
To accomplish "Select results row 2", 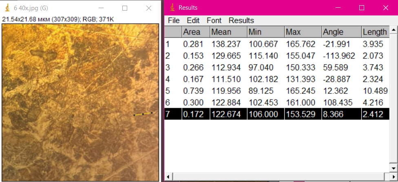I will click(276, 56).
